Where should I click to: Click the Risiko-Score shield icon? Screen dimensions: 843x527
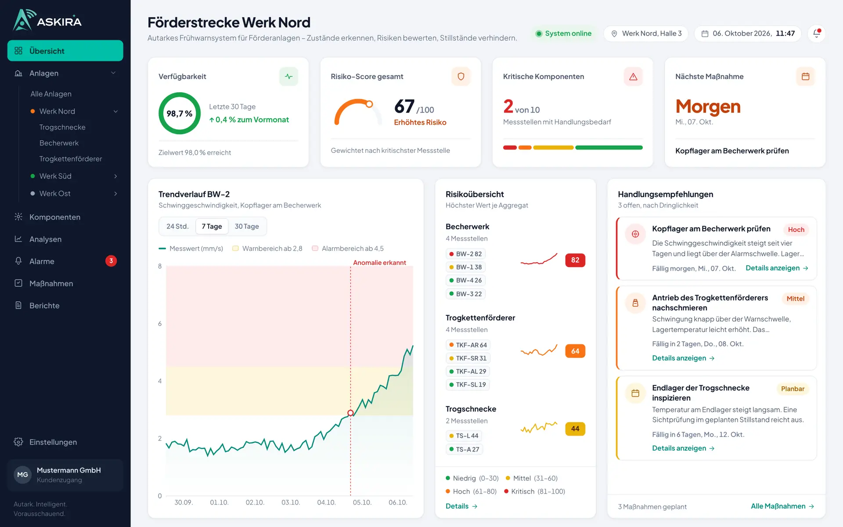point(461,76)
